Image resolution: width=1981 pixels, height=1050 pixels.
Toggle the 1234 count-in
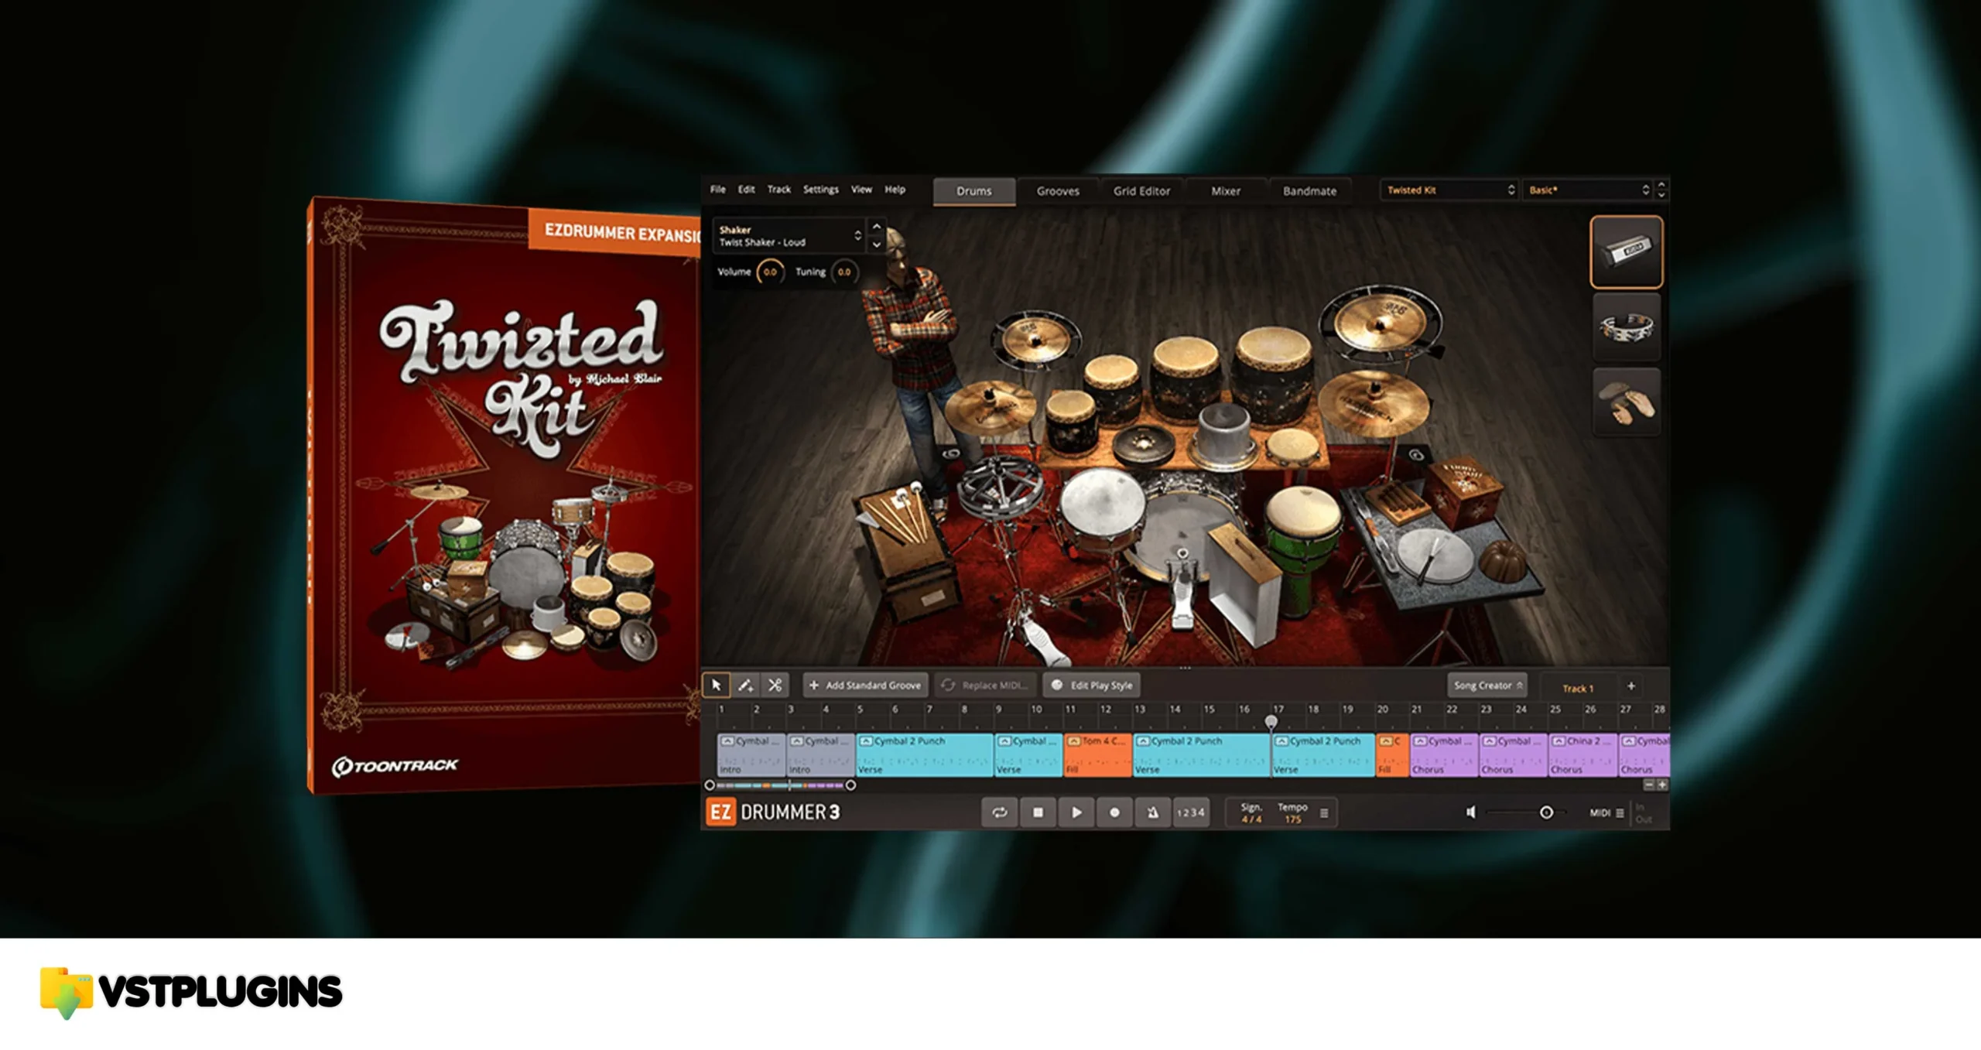pyautogui.click(x=1190, y=812)
